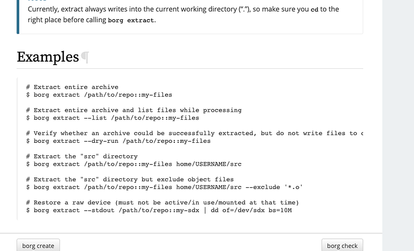Go to the borg create previous page
Screen dimensions: 414x251
(38, 245)
